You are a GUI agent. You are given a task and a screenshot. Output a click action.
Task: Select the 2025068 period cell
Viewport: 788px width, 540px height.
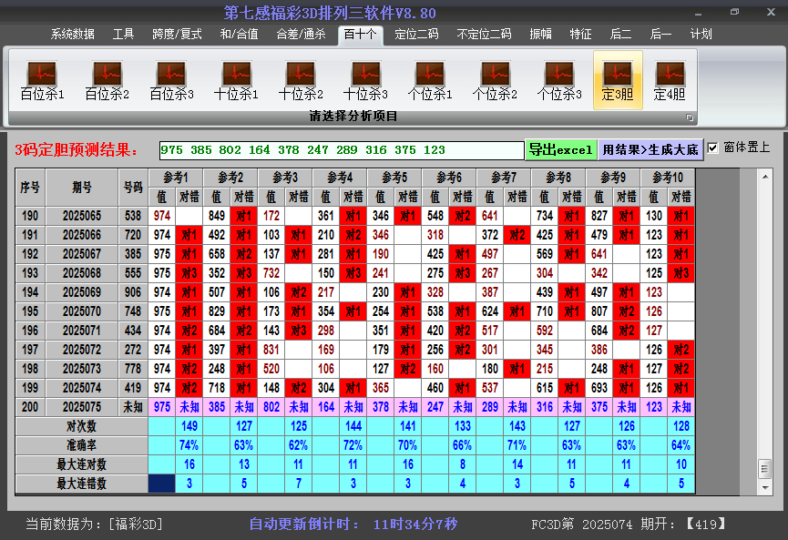(82, 273)
